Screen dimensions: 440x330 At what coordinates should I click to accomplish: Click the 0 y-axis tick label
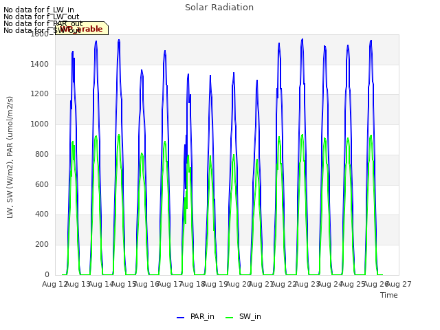(x=47, y=274)
